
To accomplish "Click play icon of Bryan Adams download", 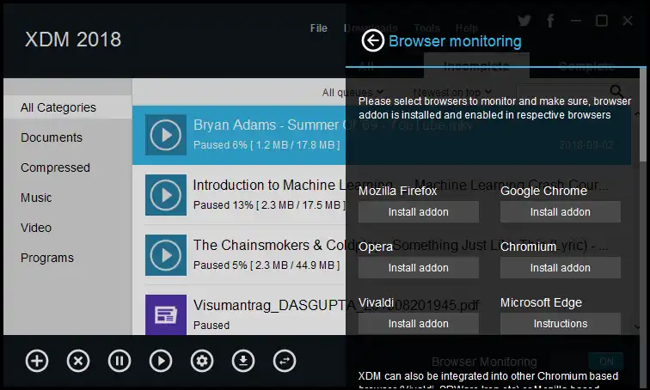I will 165,135.
